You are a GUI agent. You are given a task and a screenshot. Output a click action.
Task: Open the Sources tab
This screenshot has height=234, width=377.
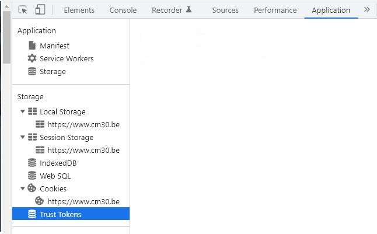(225, 10)
